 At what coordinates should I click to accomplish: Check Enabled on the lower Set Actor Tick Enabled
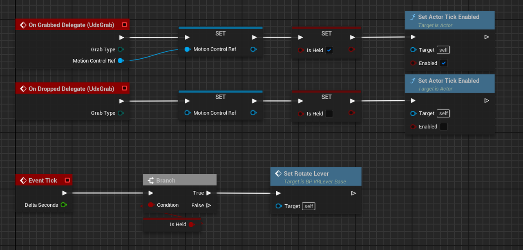coord(444,126)
